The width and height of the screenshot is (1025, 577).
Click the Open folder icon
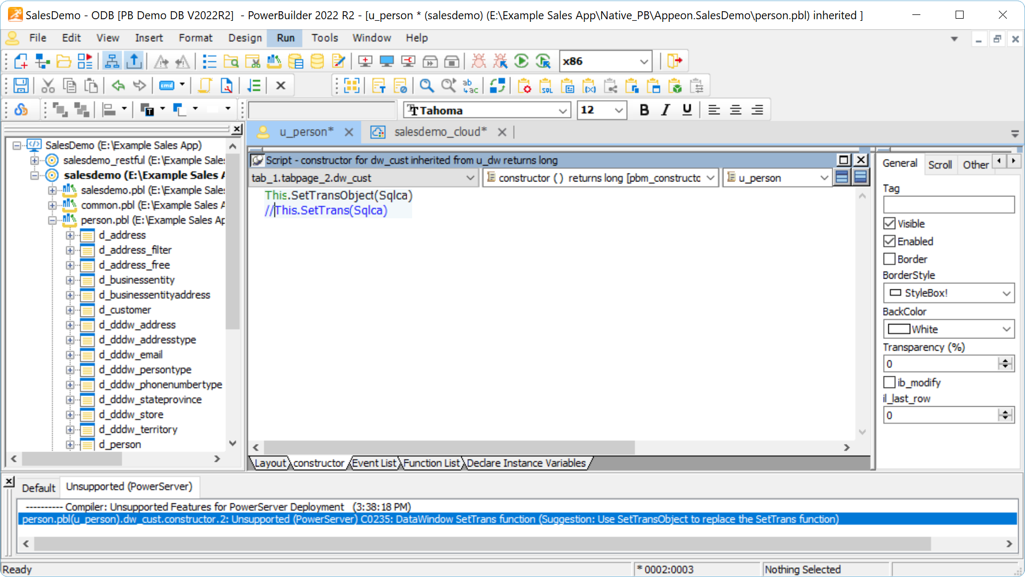click(64, 61)
